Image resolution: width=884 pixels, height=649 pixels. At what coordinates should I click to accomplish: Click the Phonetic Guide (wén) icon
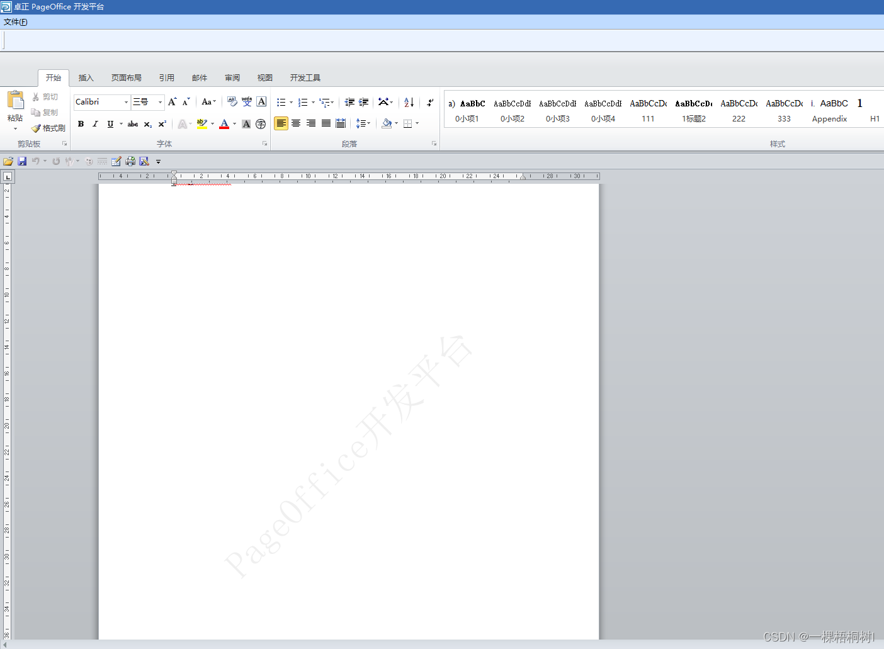pyautogui.click(x=247, y=102)
